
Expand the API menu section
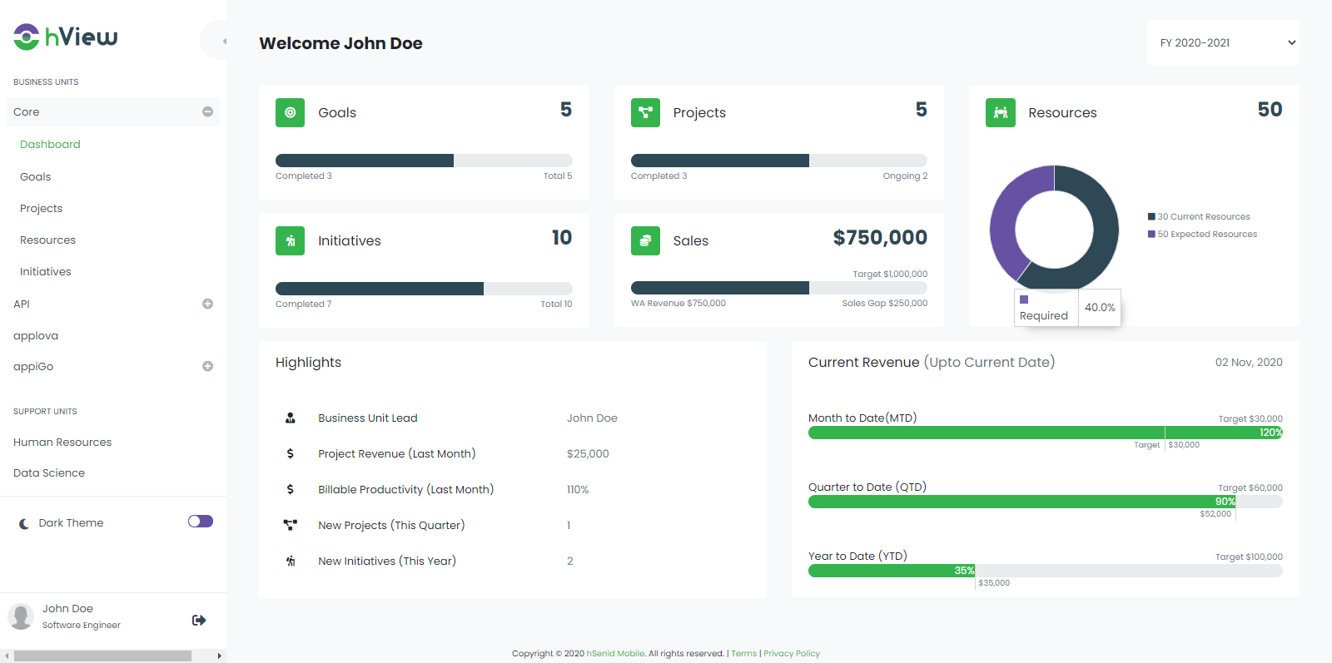207,304
